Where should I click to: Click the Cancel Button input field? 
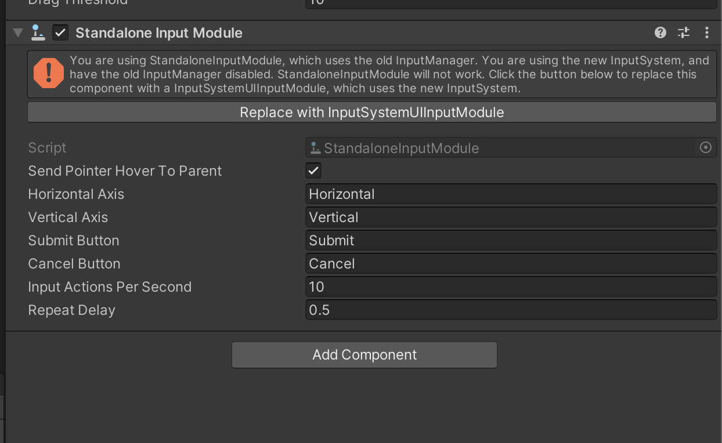[511, 263]
